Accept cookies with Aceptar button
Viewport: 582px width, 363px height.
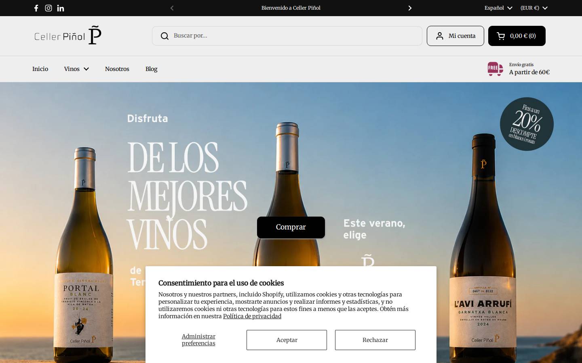[x=287, y=340]
